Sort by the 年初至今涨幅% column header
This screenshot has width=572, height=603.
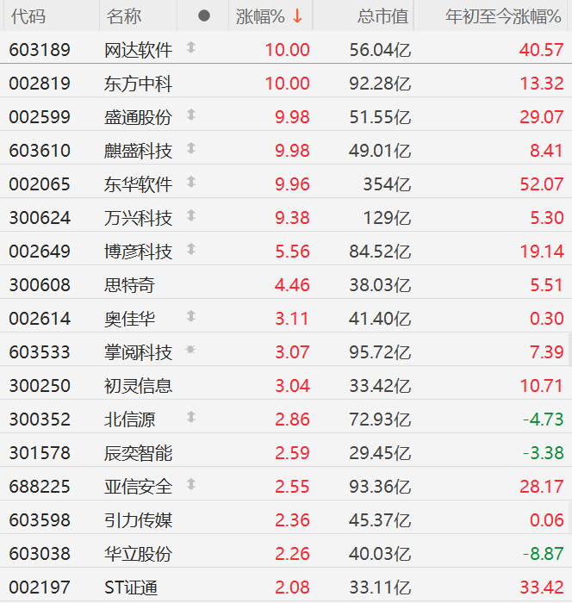coord(503,16)
